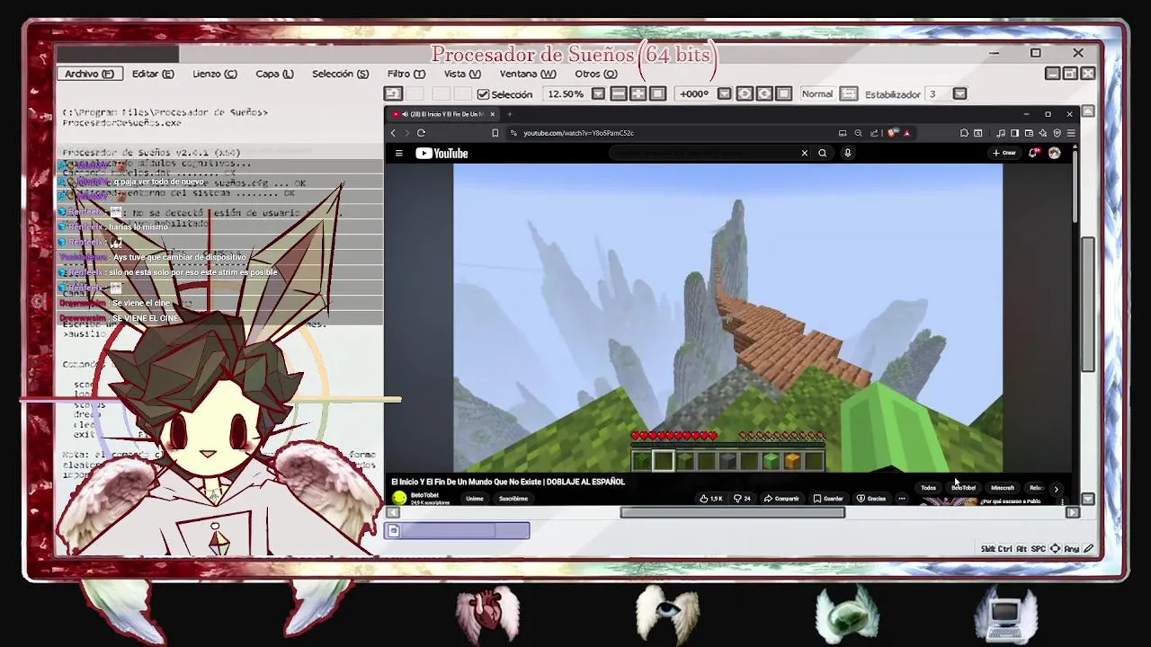This screenshot has height=647, width=1151.
Task: Bookmark page via address bar icon
Action: tap(495, 133)
